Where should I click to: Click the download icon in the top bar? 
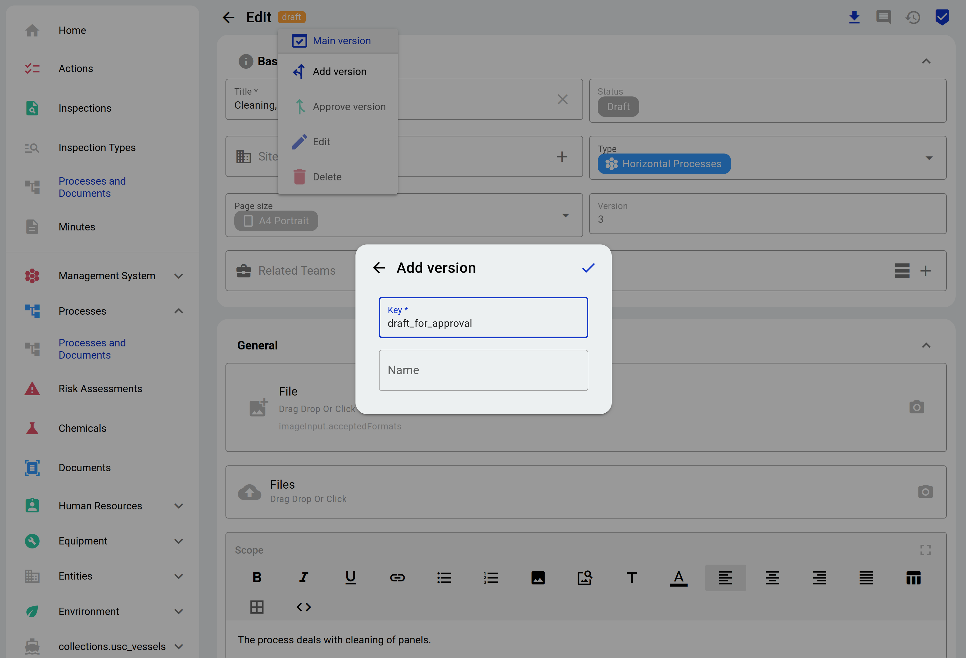click(854, 17)
